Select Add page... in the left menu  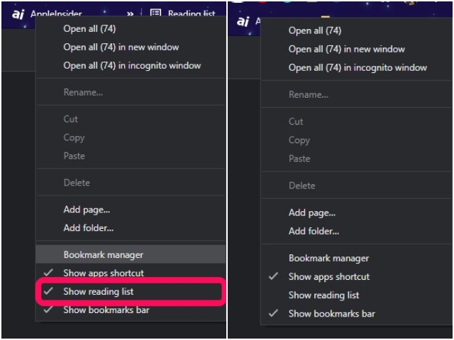point(87,209)
